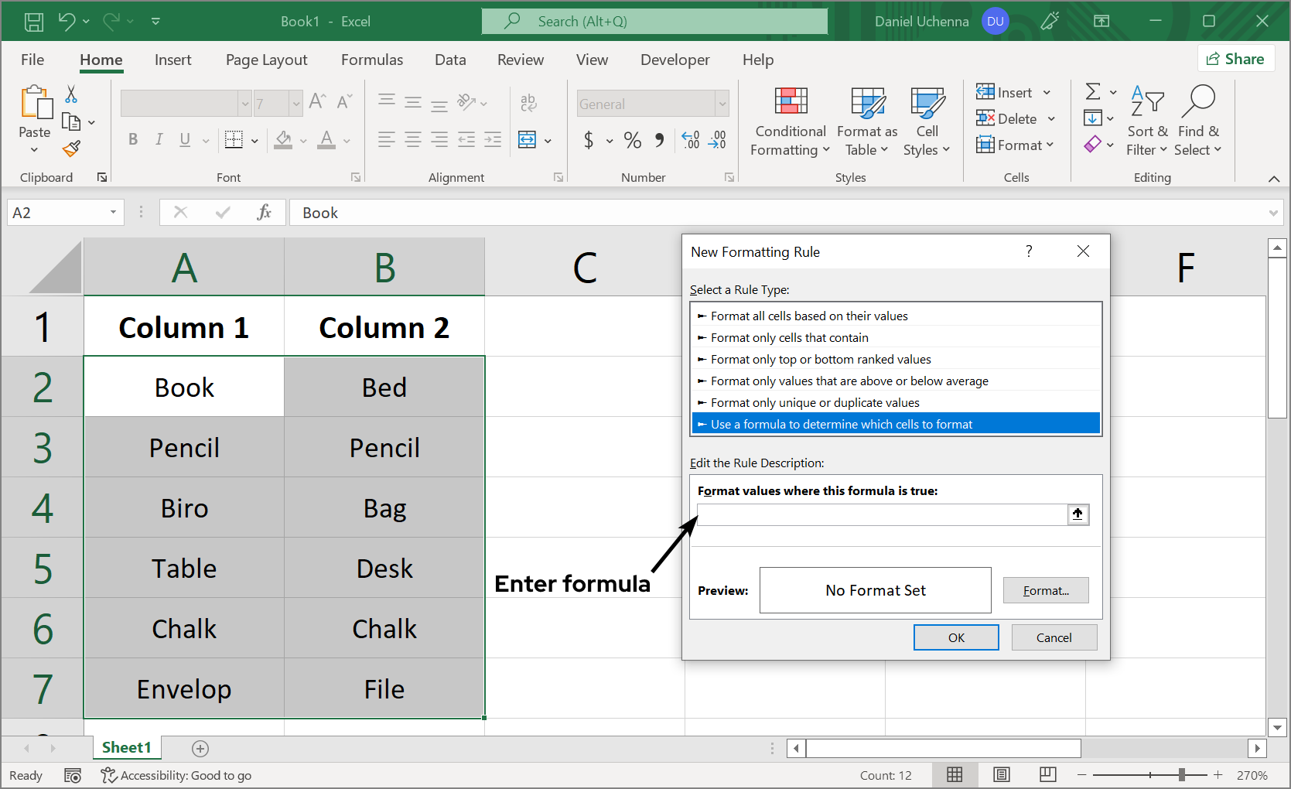Click the AutoSum sigma icon
The height and width of the screenshot is (789, 1291).
(1093, 92)
